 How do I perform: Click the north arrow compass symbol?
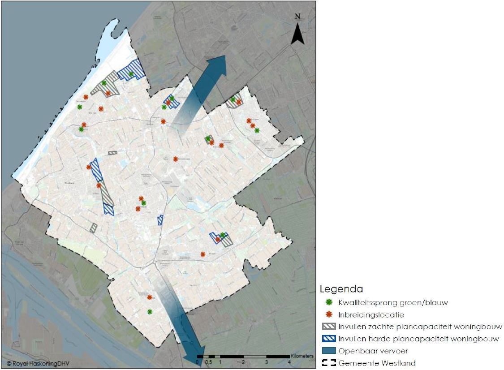click(x=297, y=31)
